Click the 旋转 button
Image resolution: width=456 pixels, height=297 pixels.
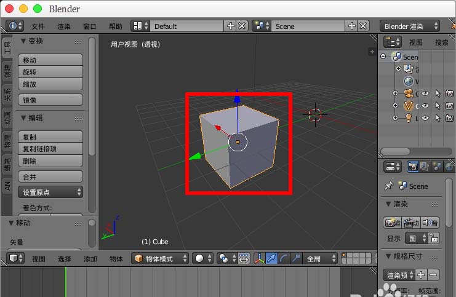tap(50, 72)
